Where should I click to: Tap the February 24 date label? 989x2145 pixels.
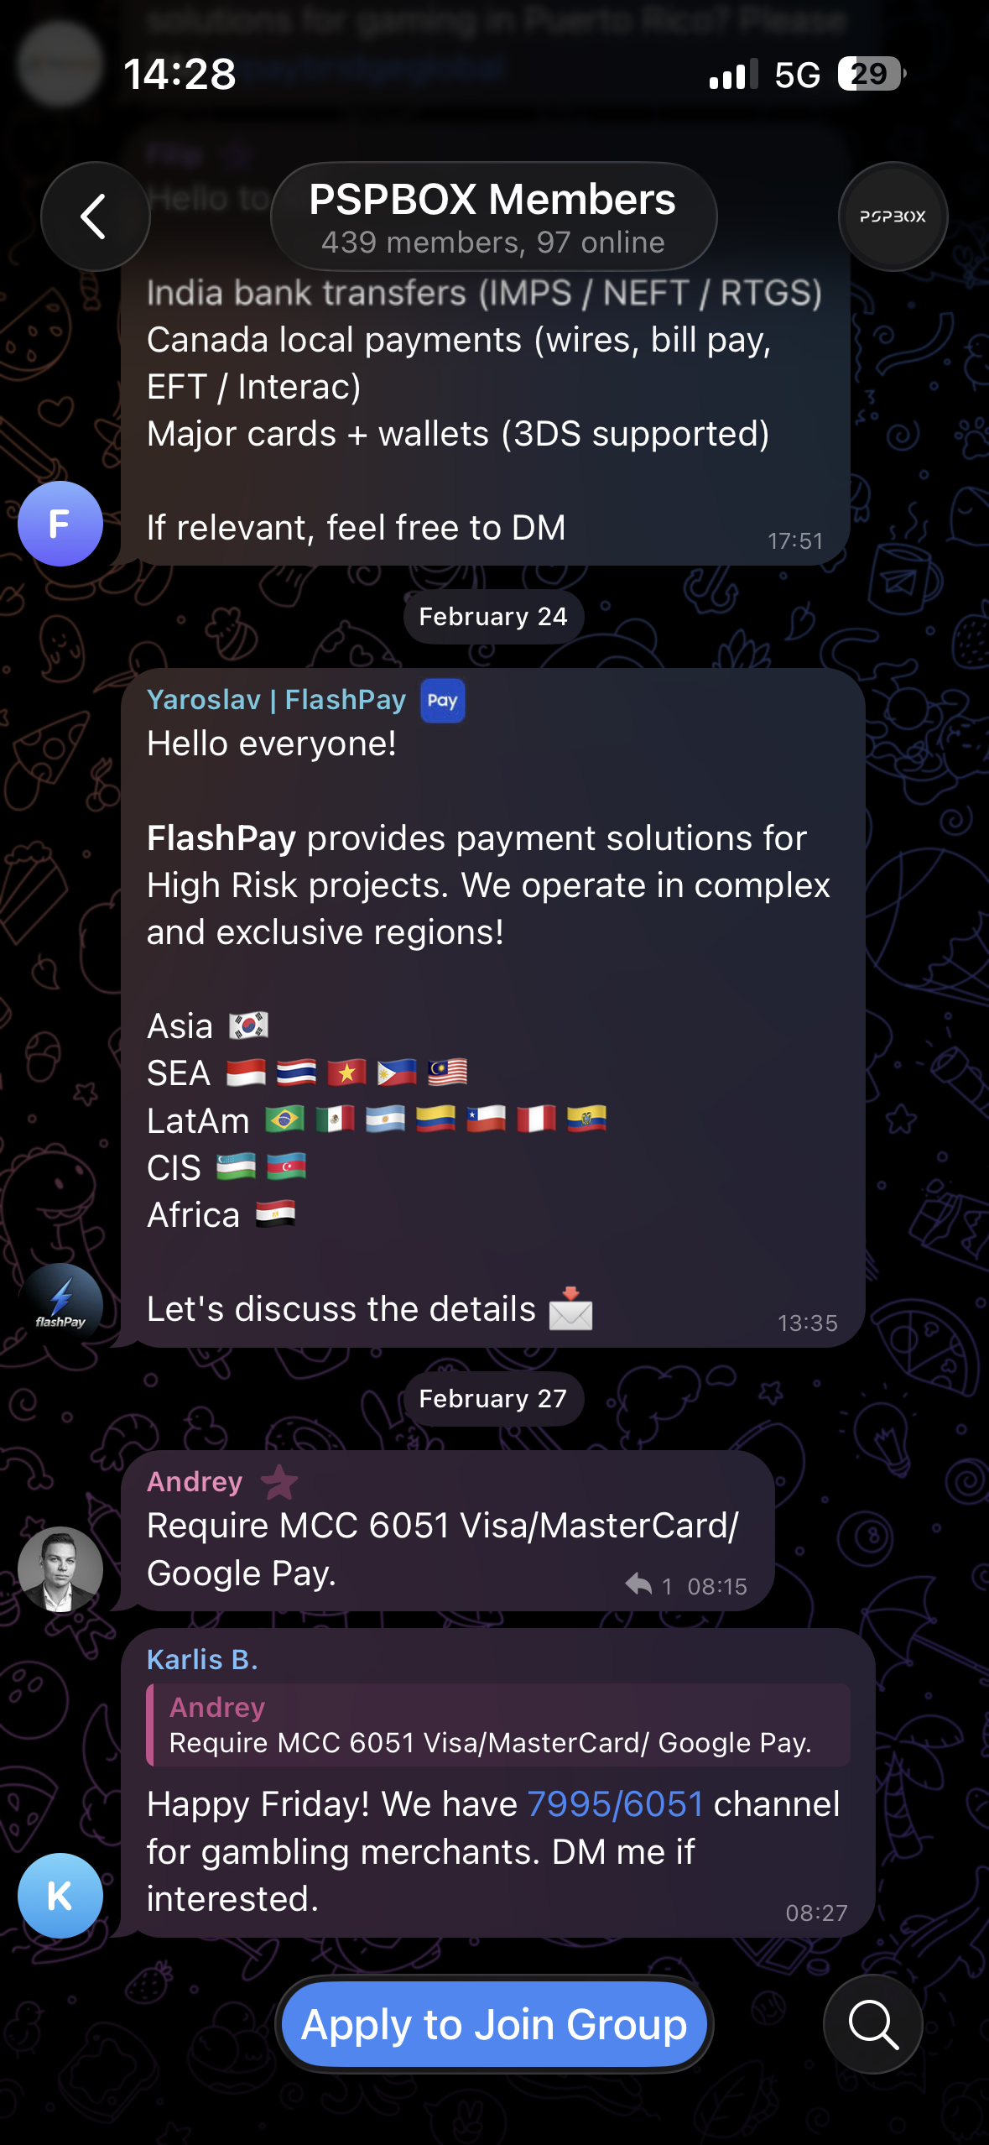pyautogui.click(x=493, y=617)
